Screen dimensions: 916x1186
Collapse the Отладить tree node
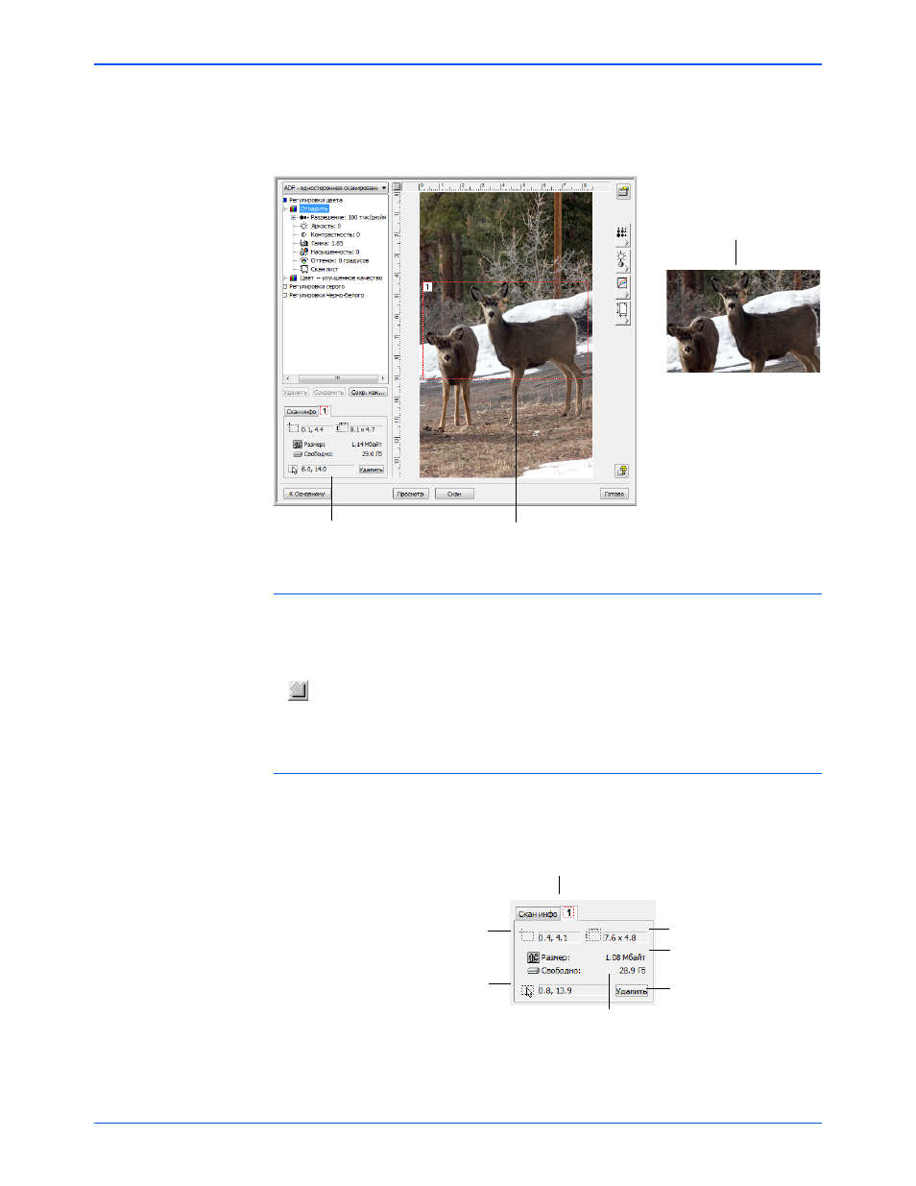[284, 208]
